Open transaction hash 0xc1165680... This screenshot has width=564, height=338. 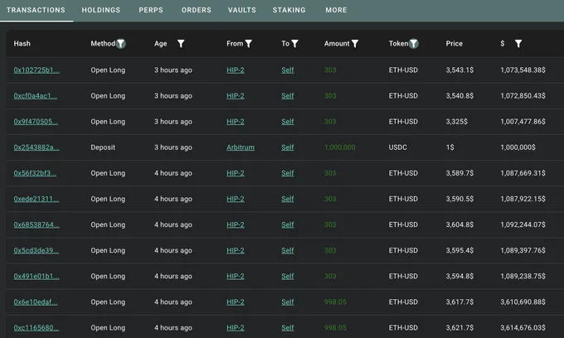36,328
